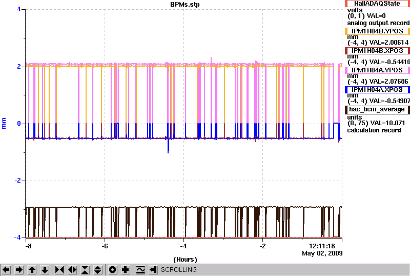Pan the plot left with the left-arrow icon

tap(6, 270)
